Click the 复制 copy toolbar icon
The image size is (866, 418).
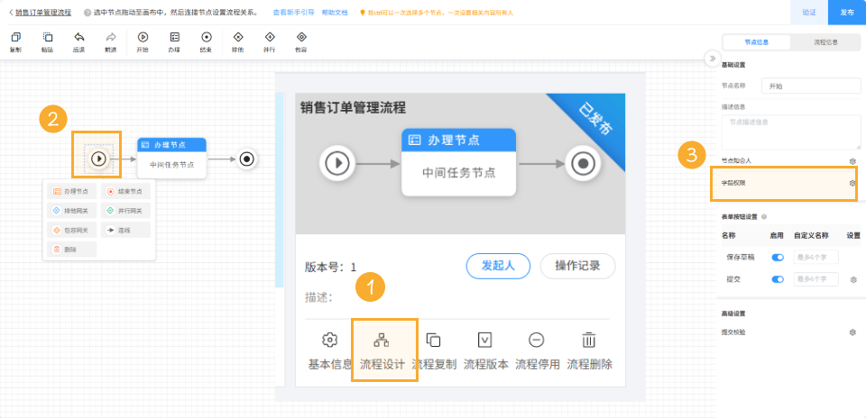click(x=15, y=38)
